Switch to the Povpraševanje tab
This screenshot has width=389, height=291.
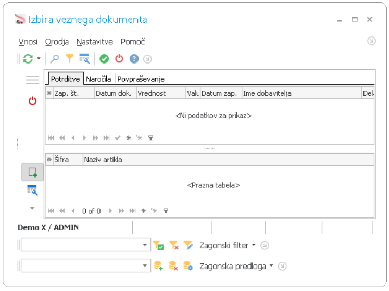pos(141,79)
